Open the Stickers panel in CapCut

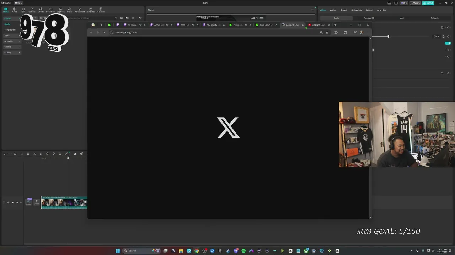[x=32, y=10]
